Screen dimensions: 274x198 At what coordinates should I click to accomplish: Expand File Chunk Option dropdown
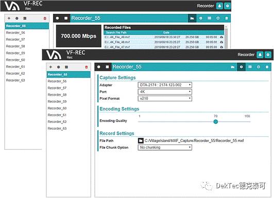pos(165,148)
